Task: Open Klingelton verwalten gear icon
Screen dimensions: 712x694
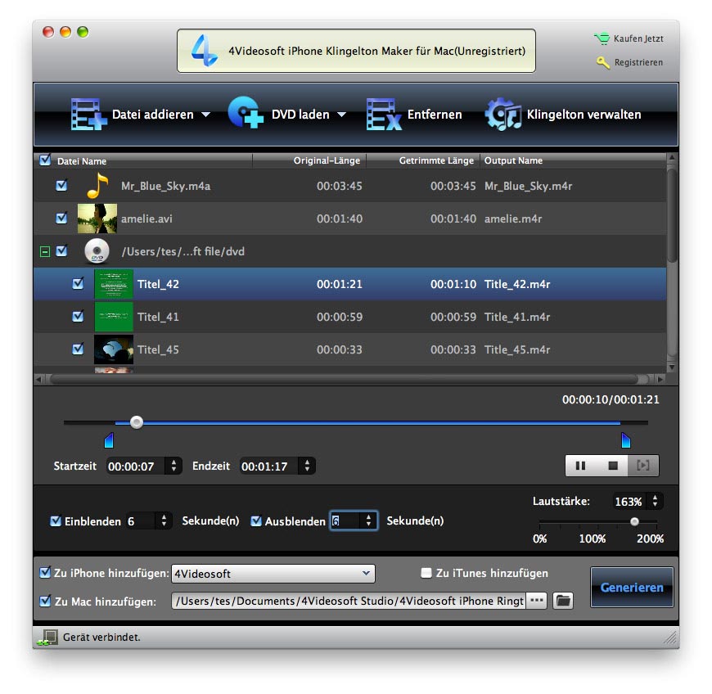Action: click(502, 115)
